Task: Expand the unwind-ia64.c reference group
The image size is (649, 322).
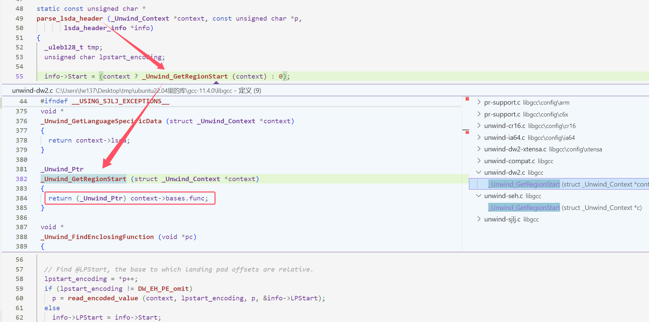Action: [479, 137]
